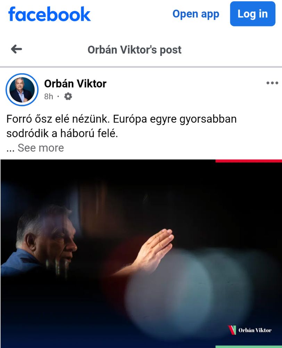This screenshot has width=282, height=348.
Task: Click the post text starting "Forró ősz"
Action: (122, 126)
